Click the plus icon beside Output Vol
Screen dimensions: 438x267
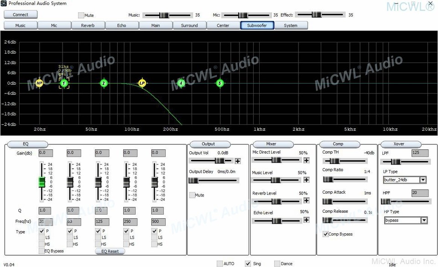tap(237, 160)
